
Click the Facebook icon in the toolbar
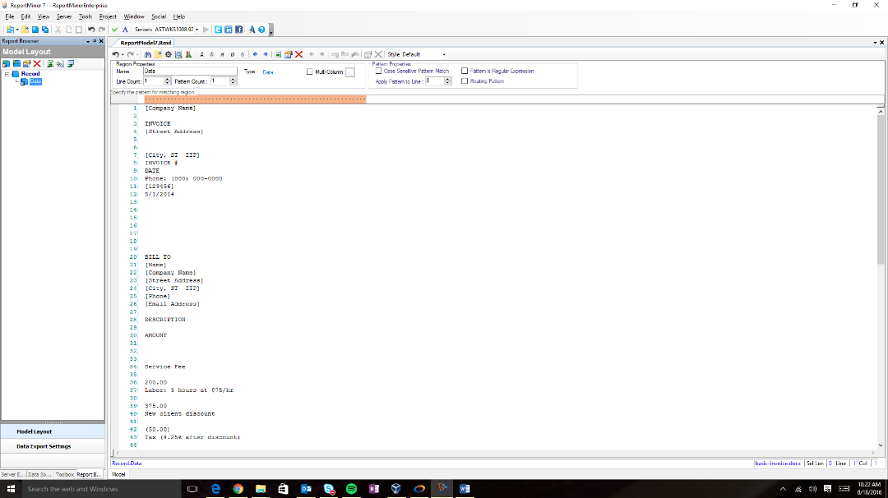coord(238,29)
